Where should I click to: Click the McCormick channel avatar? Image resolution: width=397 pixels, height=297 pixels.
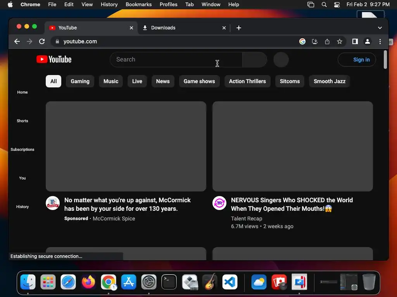coord(53,203)
